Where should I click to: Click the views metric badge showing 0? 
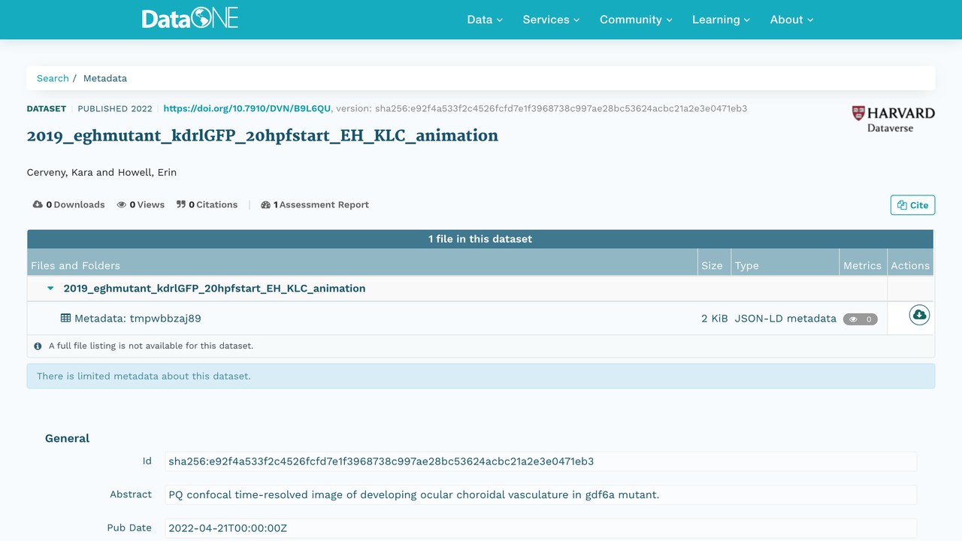click(861, 319)
